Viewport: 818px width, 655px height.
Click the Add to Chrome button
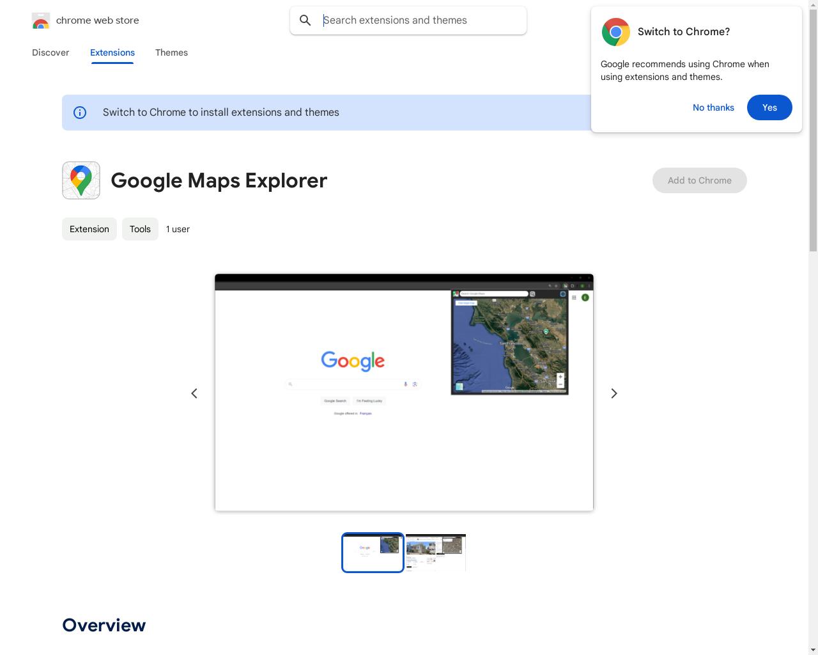[x=700, y=180]
